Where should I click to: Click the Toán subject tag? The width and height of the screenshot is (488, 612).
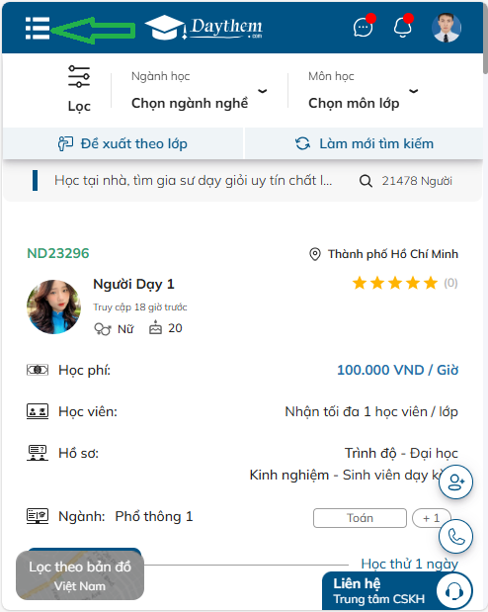[x=360, y=518]
